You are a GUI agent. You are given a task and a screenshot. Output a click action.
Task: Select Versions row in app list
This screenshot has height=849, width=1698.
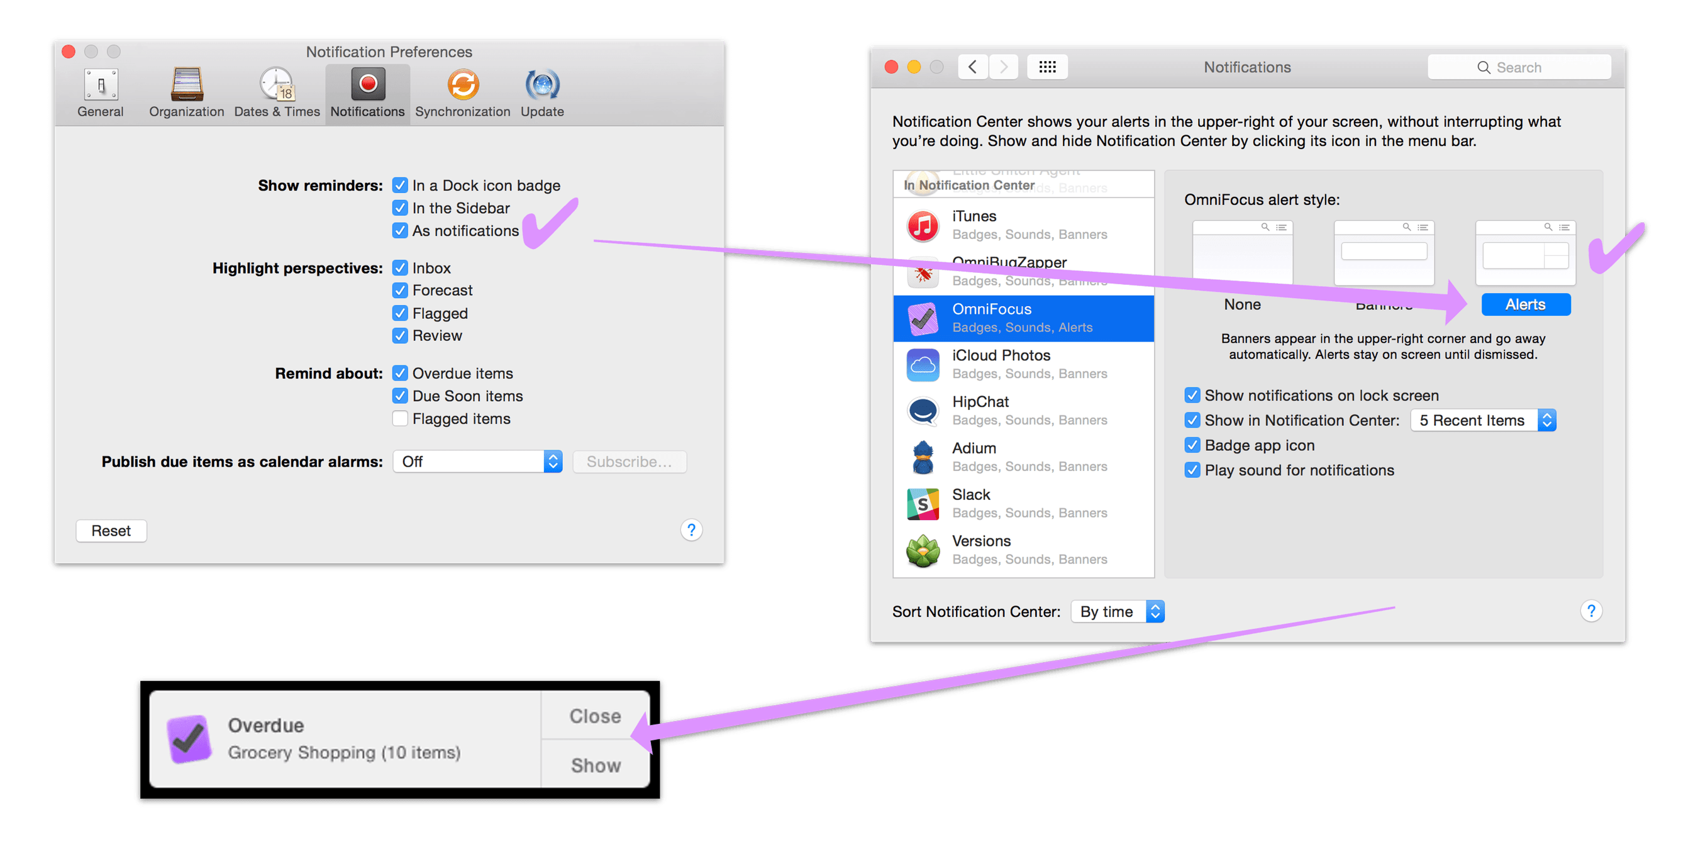pyautogui.click(x=1023, y=550)
